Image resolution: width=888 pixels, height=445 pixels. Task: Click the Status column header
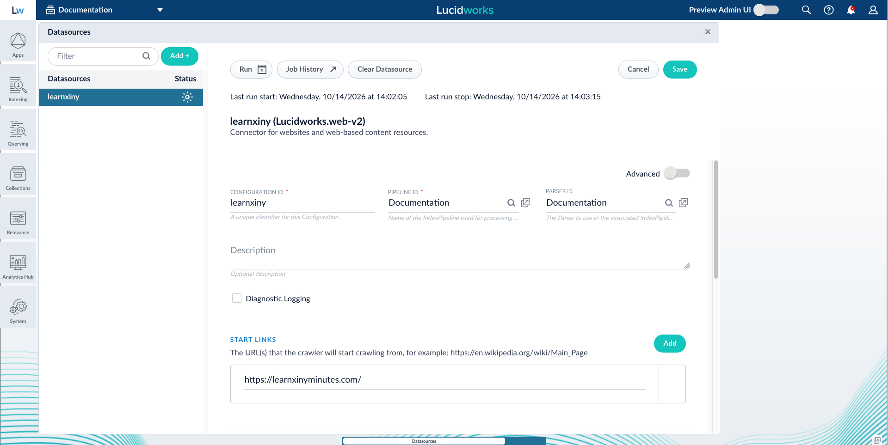(185, 79)
